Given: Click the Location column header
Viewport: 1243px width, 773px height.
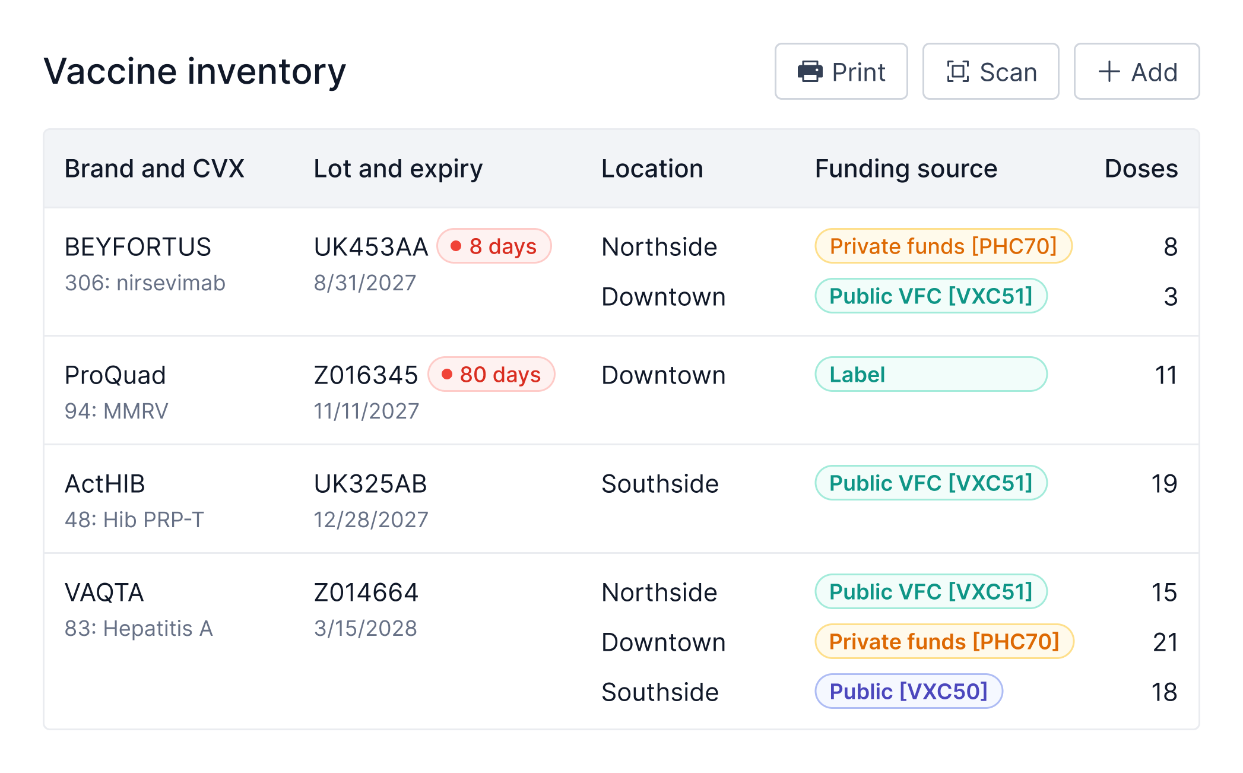Looking at the screenshot, I should point(652,169).
